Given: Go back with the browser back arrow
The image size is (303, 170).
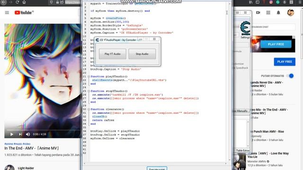Looking at the screenshot, I should pyautogui.click(x=3, y=2).
